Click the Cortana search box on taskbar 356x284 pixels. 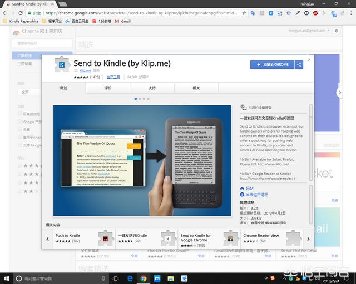tap(61, 278)
